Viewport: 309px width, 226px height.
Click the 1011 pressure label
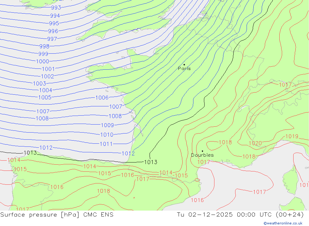(106, 144)
